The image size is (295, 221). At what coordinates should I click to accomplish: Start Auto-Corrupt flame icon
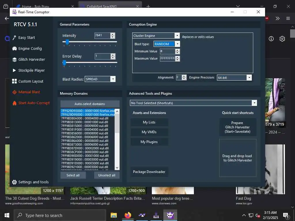[x=14, y=103]
